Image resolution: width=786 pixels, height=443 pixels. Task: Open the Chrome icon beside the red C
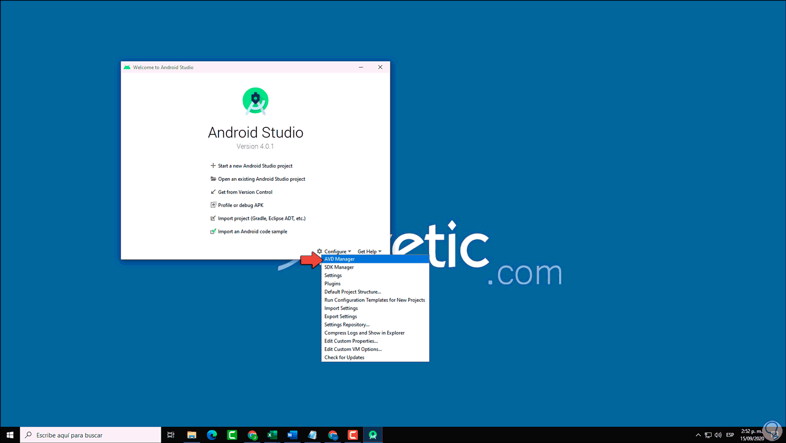pos(333,435)
